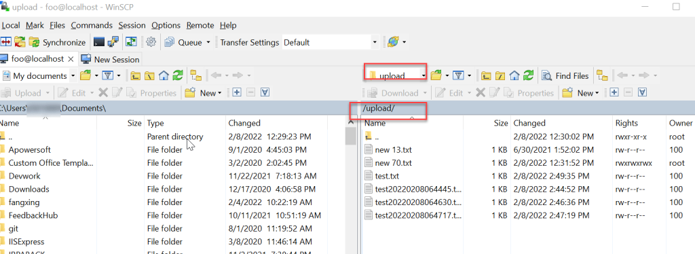Sort remote files by Rights column header
695x254 pixels.
click(639, 123)
